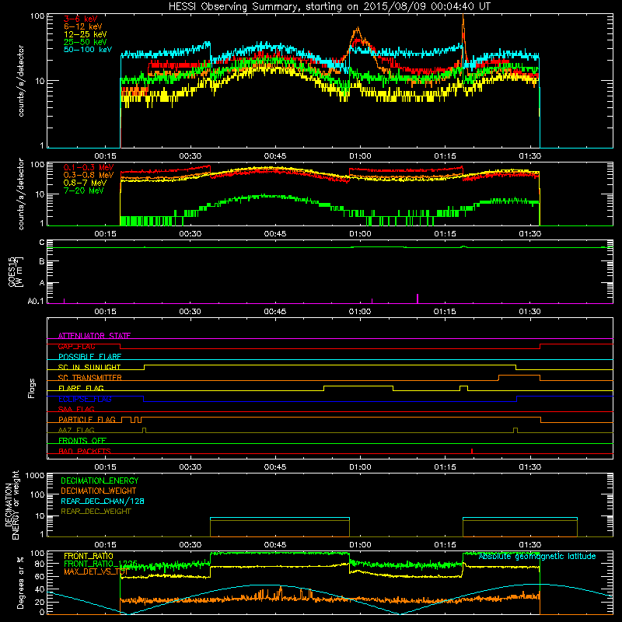Viewport: 622px width, 622px height.
Task: Click the 01:00 tick label under Flags panel
Action: [x=360, y=467]
